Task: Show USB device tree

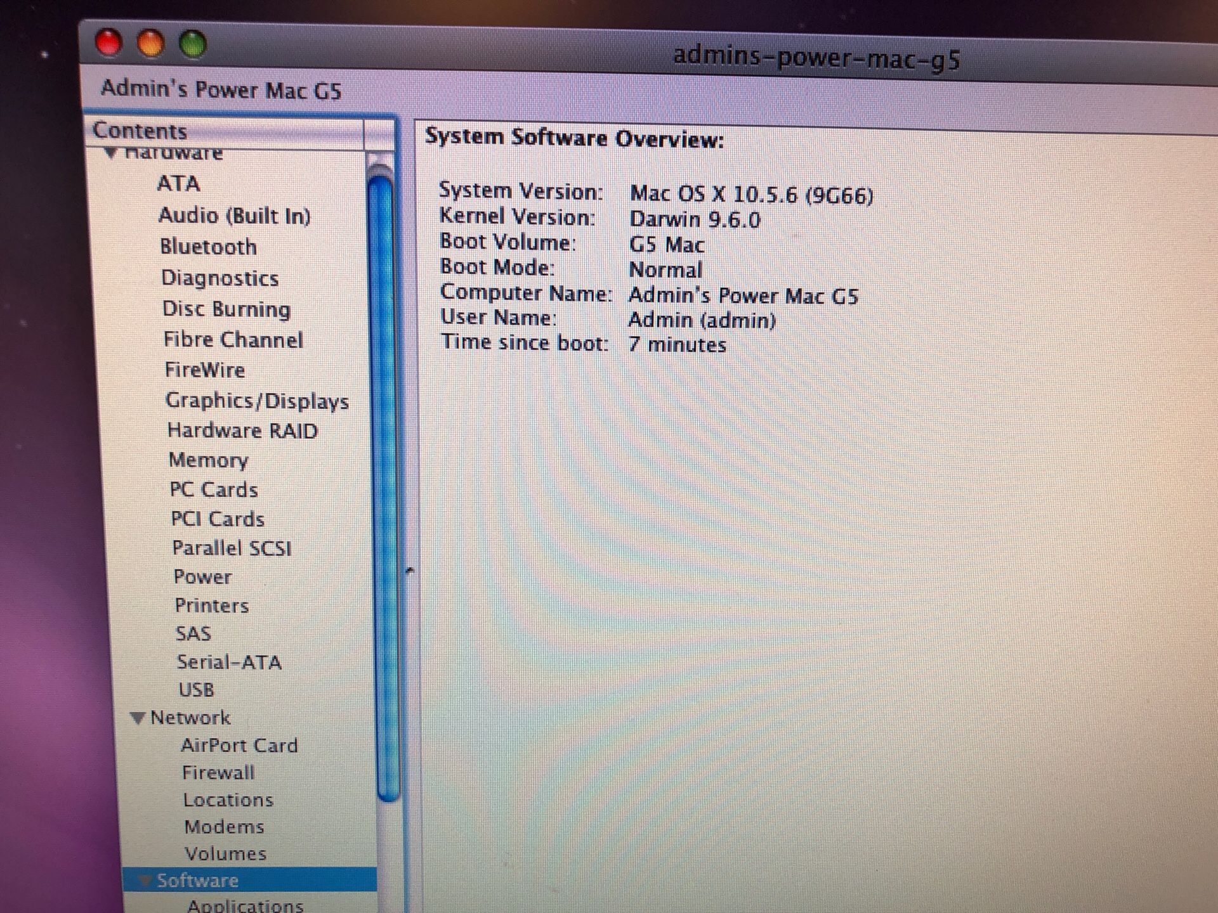Action: pos(196,690)
